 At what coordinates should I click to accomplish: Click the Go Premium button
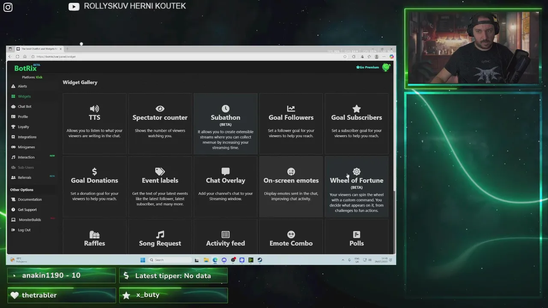point(367,67)
